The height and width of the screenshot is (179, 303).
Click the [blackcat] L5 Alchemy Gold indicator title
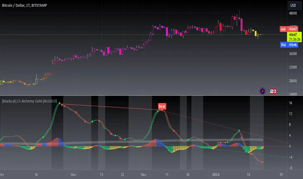[29, 101]
